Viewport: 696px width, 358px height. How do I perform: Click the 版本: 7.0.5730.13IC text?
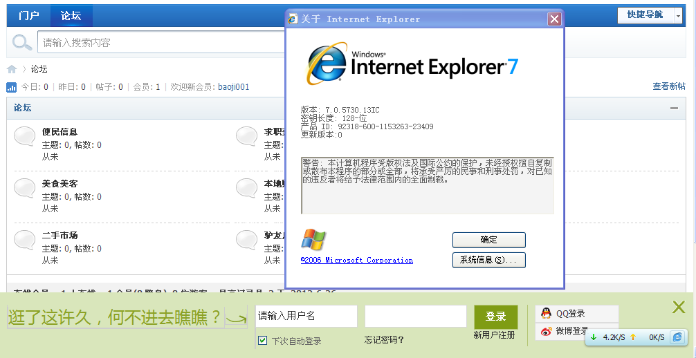[x=340, y=110]
